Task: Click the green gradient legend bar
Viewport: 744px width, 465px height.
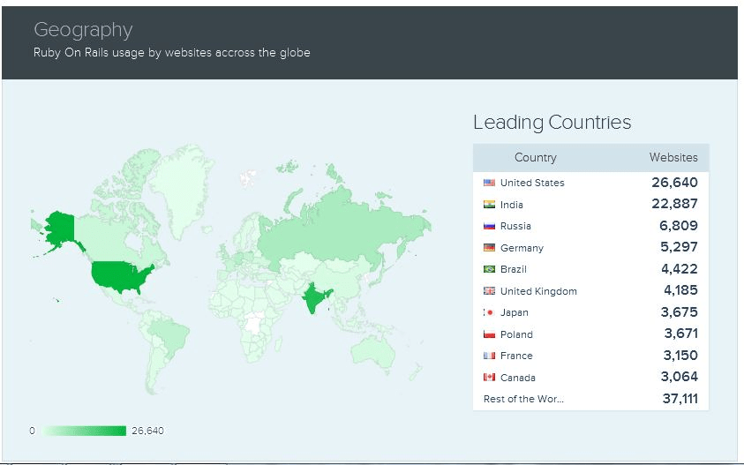Action: click(84, 431)
